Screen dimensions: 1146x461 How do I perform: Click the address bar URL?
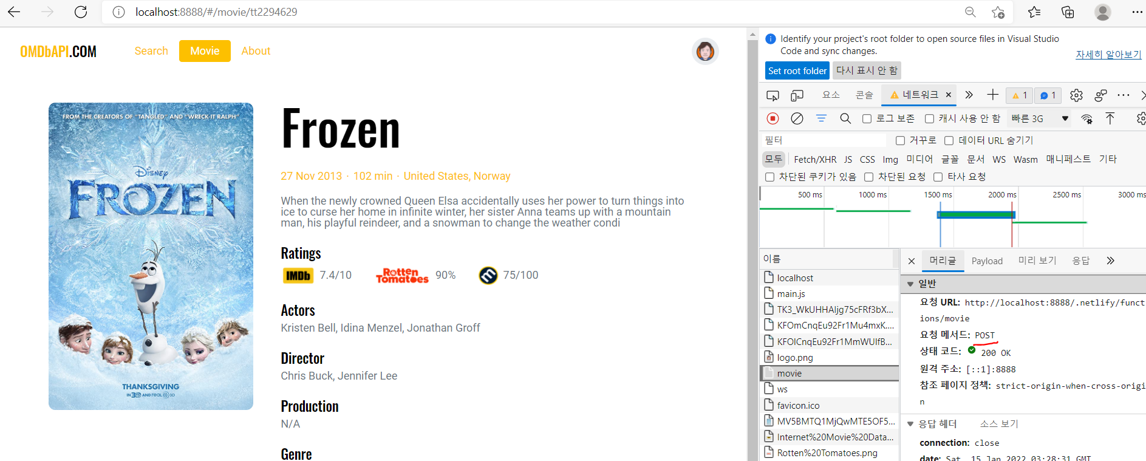click(x=216, y=12)
